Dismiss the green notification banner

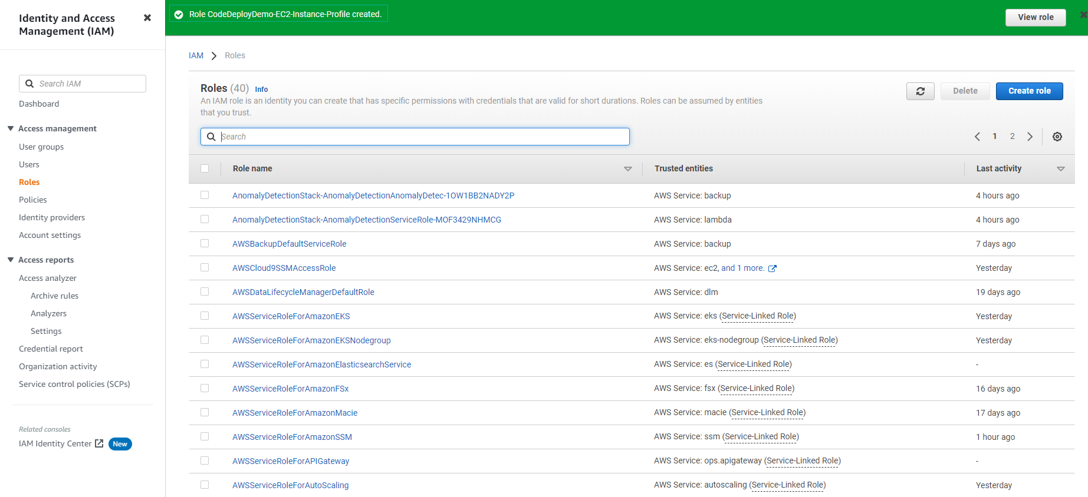[x=1083, y=15]
